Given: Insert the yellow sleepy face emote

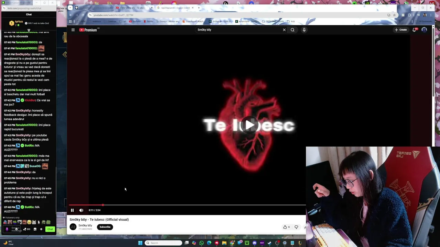Looking at the screenshot, I should pos(29,222).
